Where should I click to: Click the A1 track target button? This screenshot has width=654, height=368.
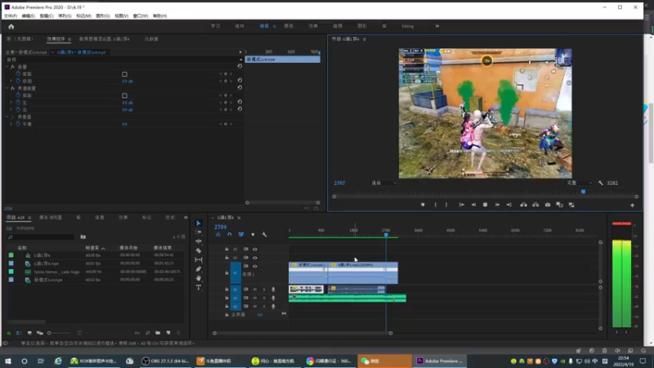coord(235,289)
